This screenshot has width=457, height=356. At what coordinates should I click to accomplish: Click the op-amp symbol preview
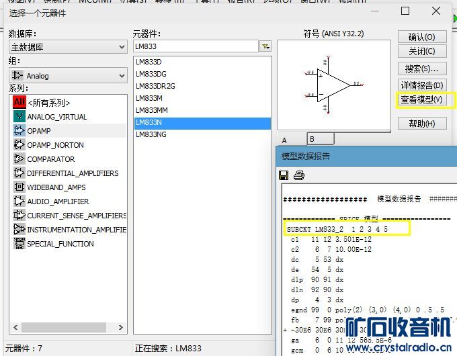(334, 85)
